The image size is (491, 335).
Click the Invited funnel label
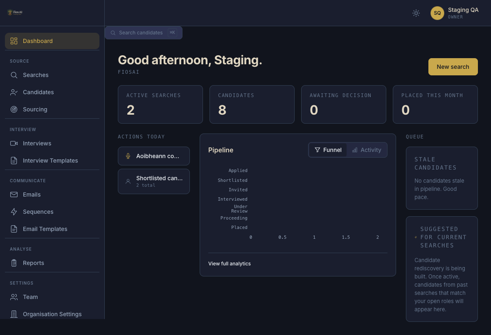tap(238, 190)
